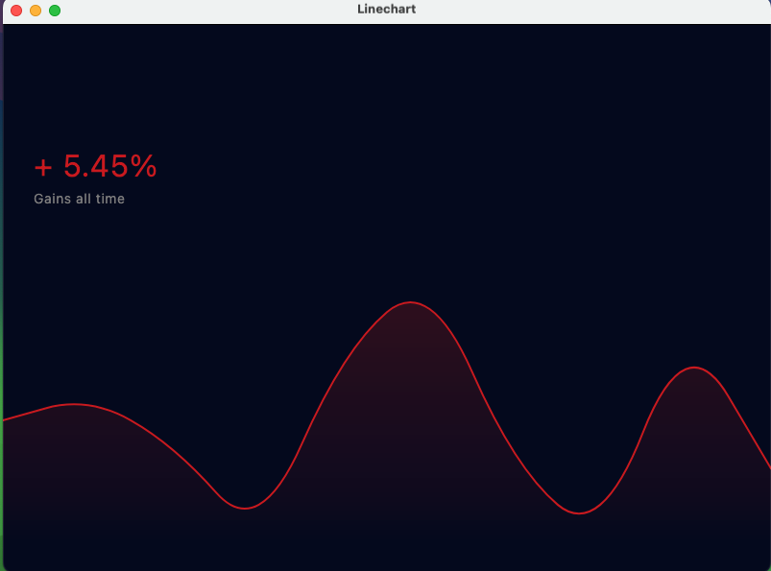Click the yellow minimize button in the title bar
The image size is (771, 571).
[36, 11]
